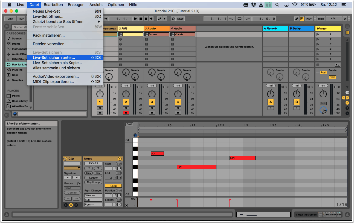Viewport: 354px width, 223px height.
Task: Click the Legato button
Action: 93,178
